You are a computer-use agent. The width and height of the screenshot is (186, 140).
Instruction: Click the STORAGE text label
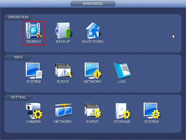pos(122,122)
